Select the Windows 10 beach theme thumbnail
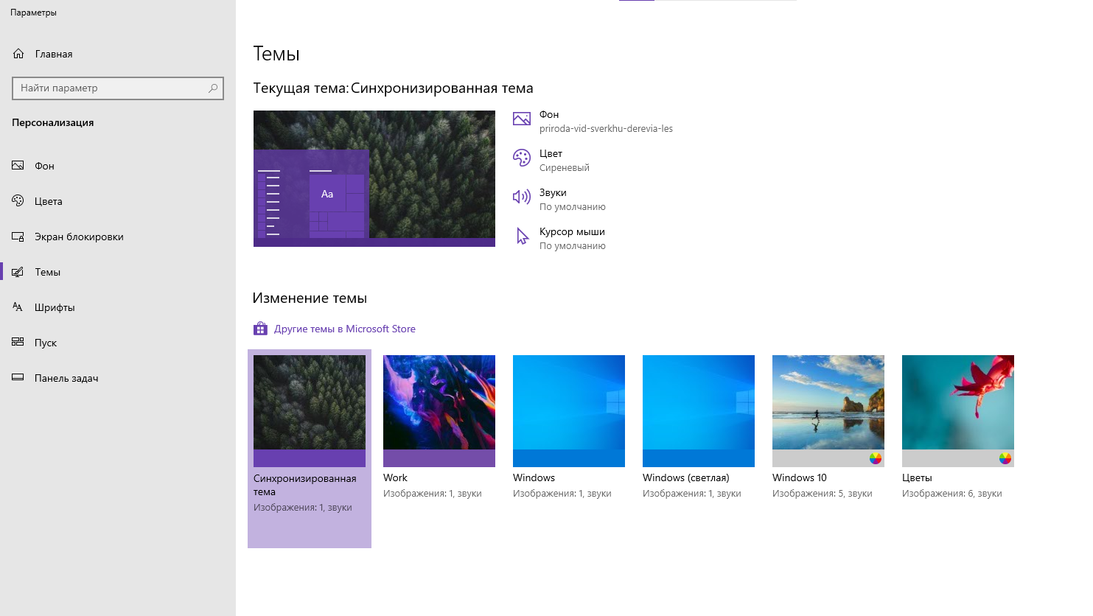Viewport: 1093px width, 616px height. coord(828,410)
